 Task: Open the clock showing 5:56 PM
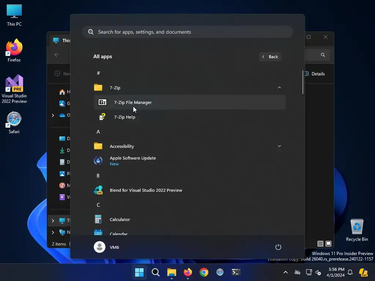pyautogui.click(x=335, y=272)
